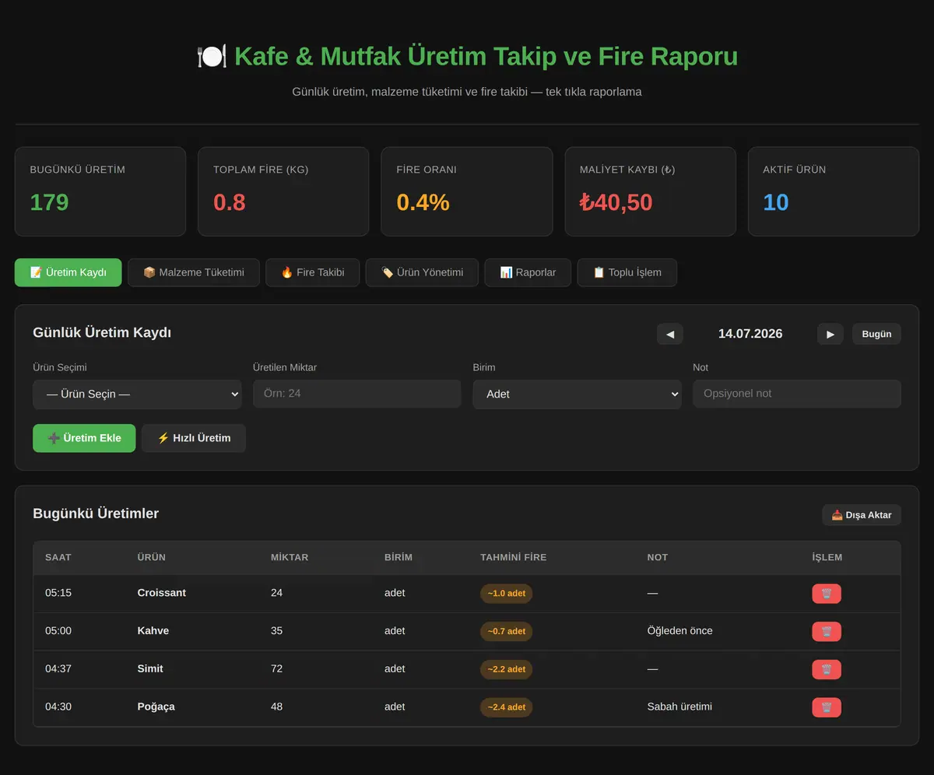Jump to today with Bugün button
The height and width of the screenshot is (775, 934).
pos(876,334)
